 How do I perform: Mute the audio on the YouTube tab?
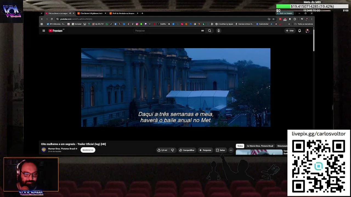pyautogui.click(x=70, y=13)
